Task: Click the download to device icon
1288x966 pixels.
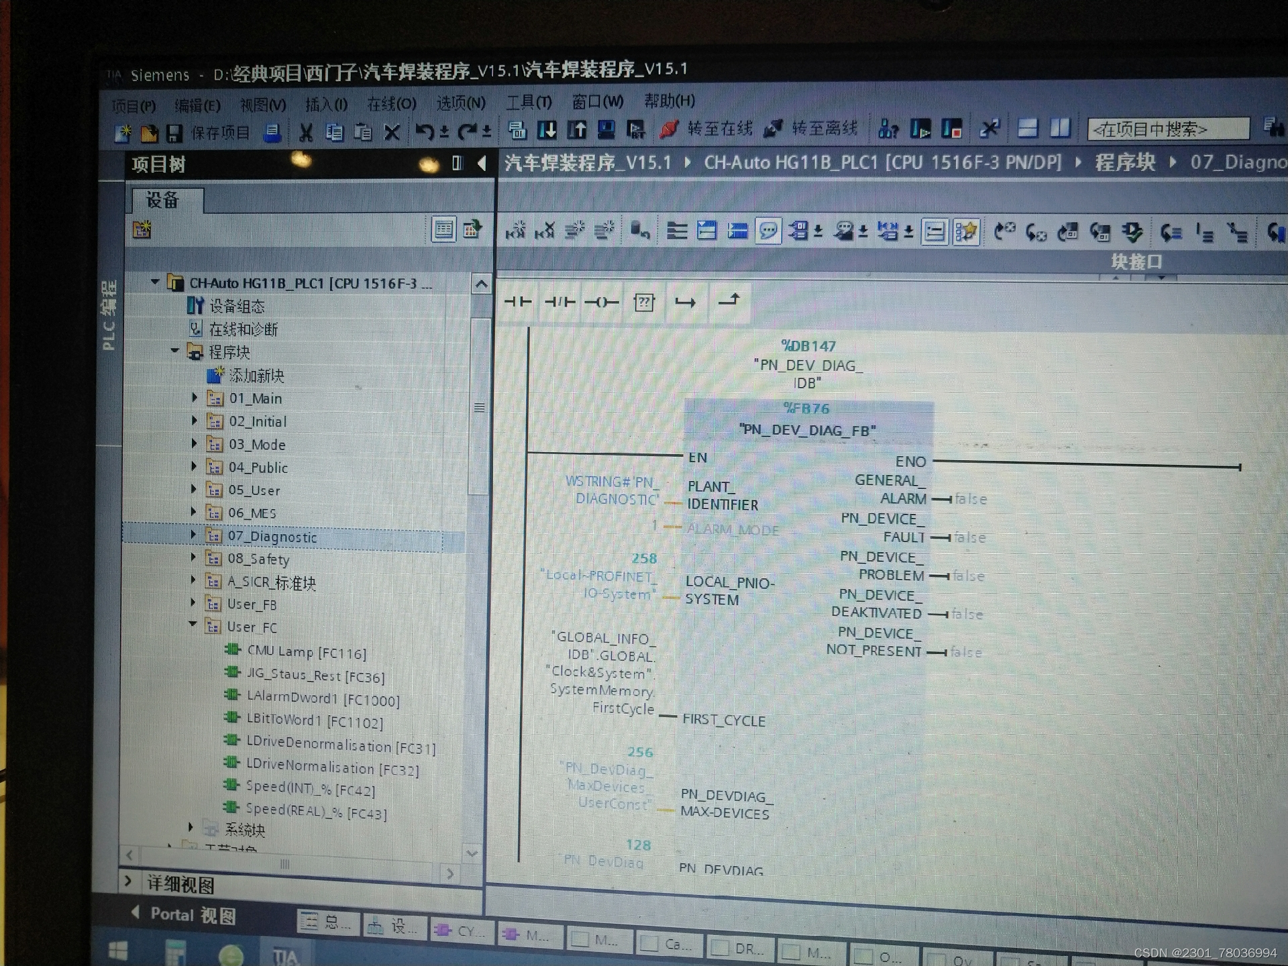Action: point(547,129)
